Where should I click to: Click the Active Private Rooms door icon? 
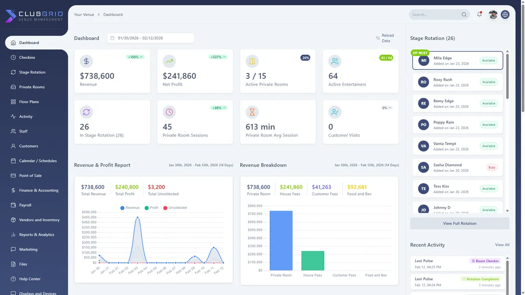tap(252, 61)
